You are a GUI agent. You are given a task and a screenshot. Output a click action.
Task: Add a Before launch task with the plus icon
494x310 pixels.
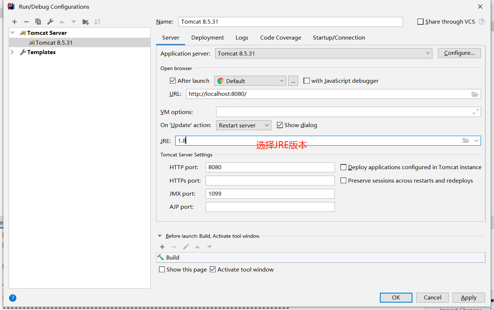(162, 247)
